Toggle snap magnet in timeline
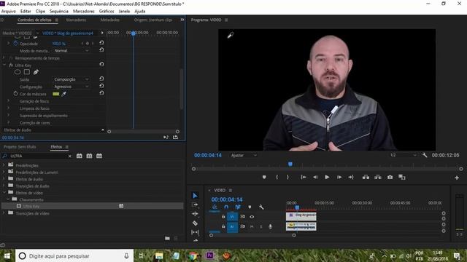467x262 pixels. (x=226, y=207)
